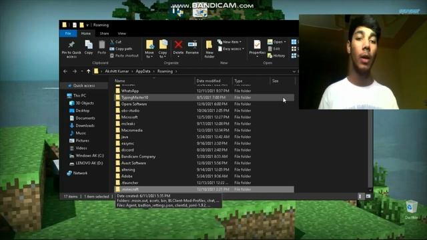Click the Edit command in ribbon
This screenshot has height=240, width=427.
click(274, 49)
